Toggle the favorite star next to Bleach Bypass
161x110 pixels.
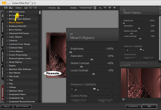[x=7, y=22]
